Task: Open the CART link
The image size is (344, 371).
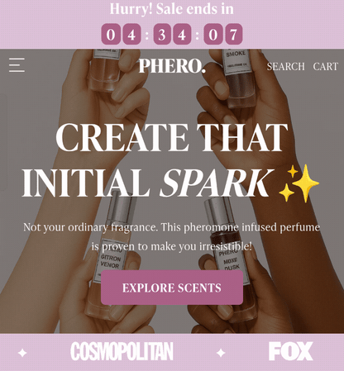Action: coord(325,66)
